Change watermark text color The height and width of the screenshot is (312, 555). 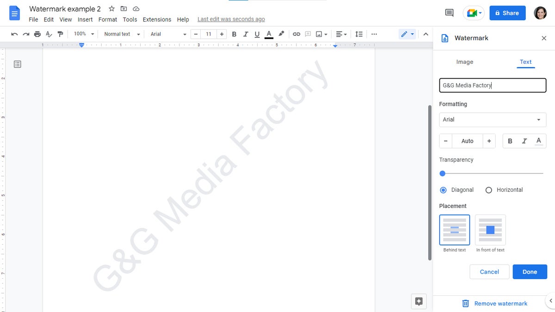[x=538, y=141]
